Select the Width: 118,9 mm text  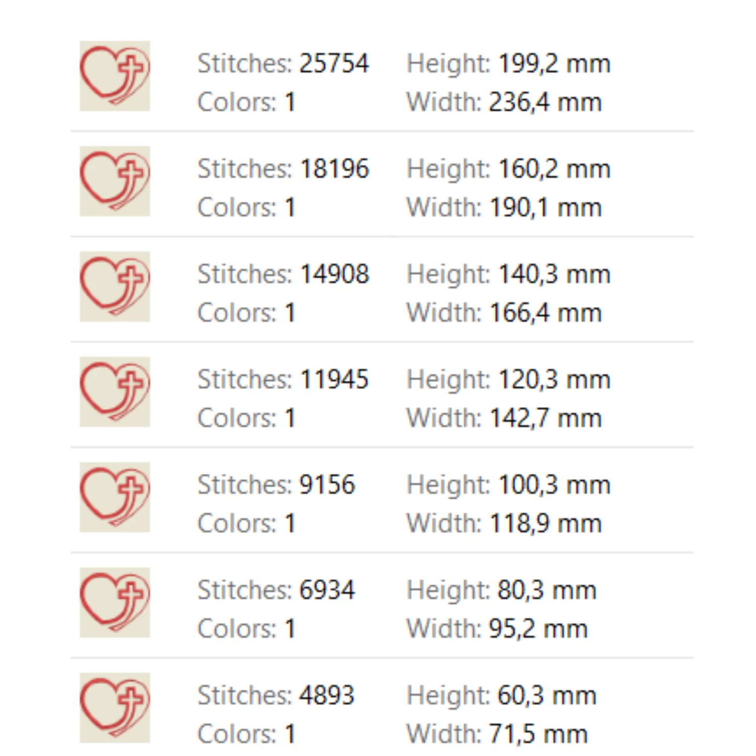pos(504,524)
